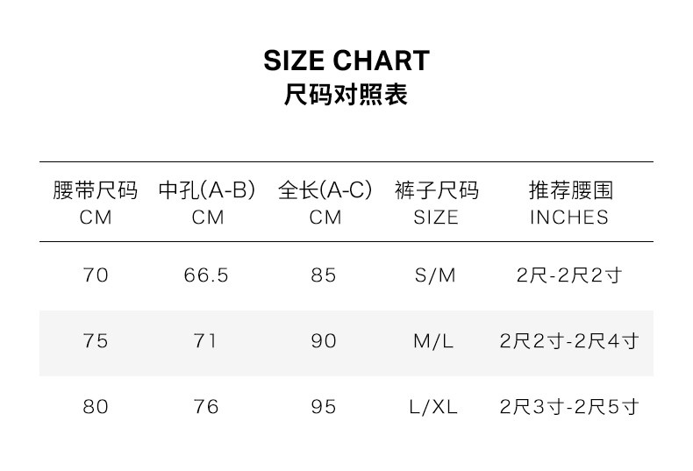Click the belt size 80 cell
Screen dimensions: 693x471
tap(96, 407)
